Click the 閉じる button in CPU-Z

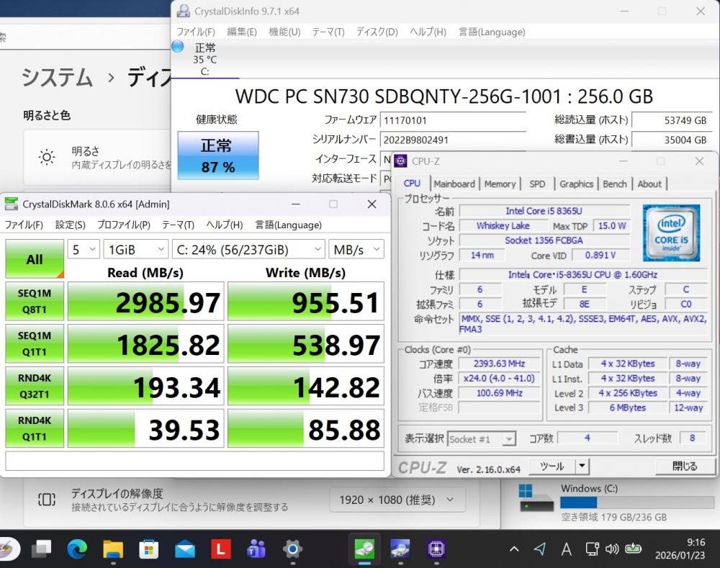(684, 466)
